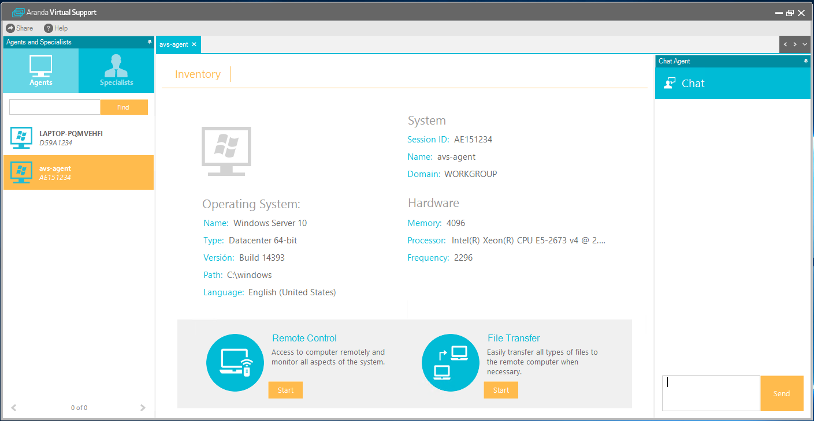Click the Path value C:\windows
The width and height of the screenshot is (814, 421).
[x=250, y=275]
